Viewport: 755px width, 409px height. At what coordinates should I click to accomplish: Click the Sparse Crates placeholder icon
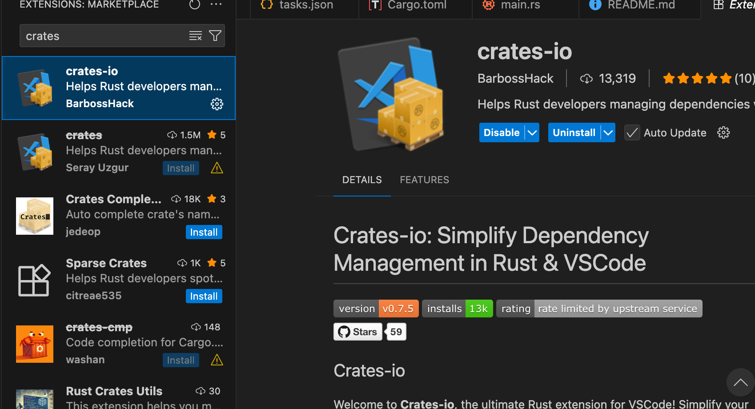pyautogui.click(x=34, y=280)
